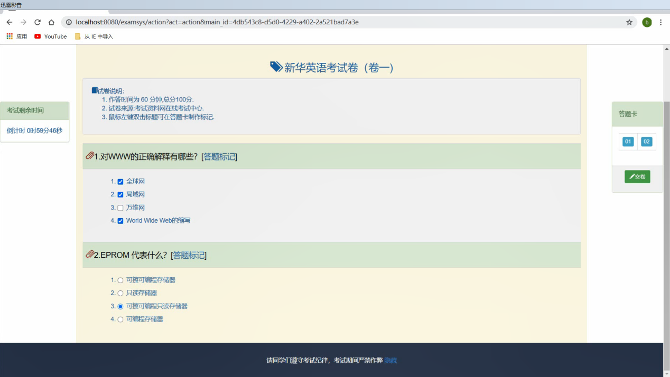Click the tag icon beside the exam title
Viewport: 670px width, 377px height.
pos(276,67)
